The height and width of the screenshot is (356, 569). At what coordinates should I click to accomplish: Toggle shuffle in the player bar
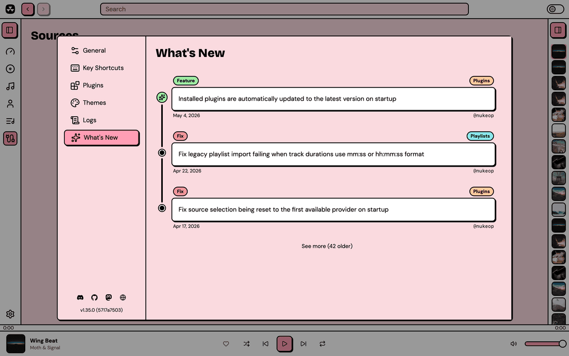click(247, 344)
